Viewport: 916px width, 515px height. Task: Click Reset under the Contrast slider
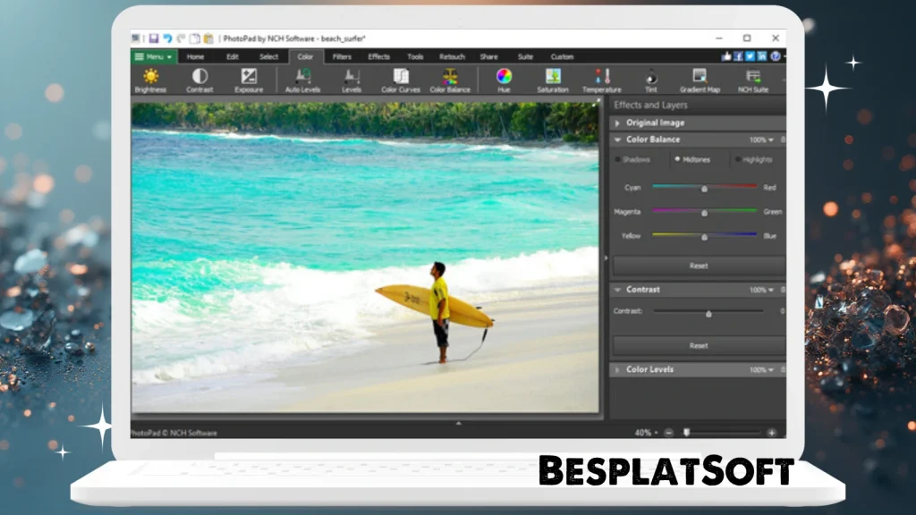click(698, 345)
